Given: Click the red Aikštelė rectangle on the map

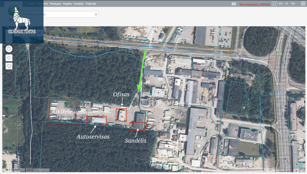Looking at the screenshot, I should [62, 112].
